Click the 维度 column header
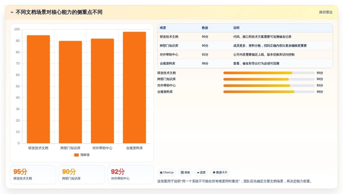This screenshot has width=343, height=194. click(163, 28)
